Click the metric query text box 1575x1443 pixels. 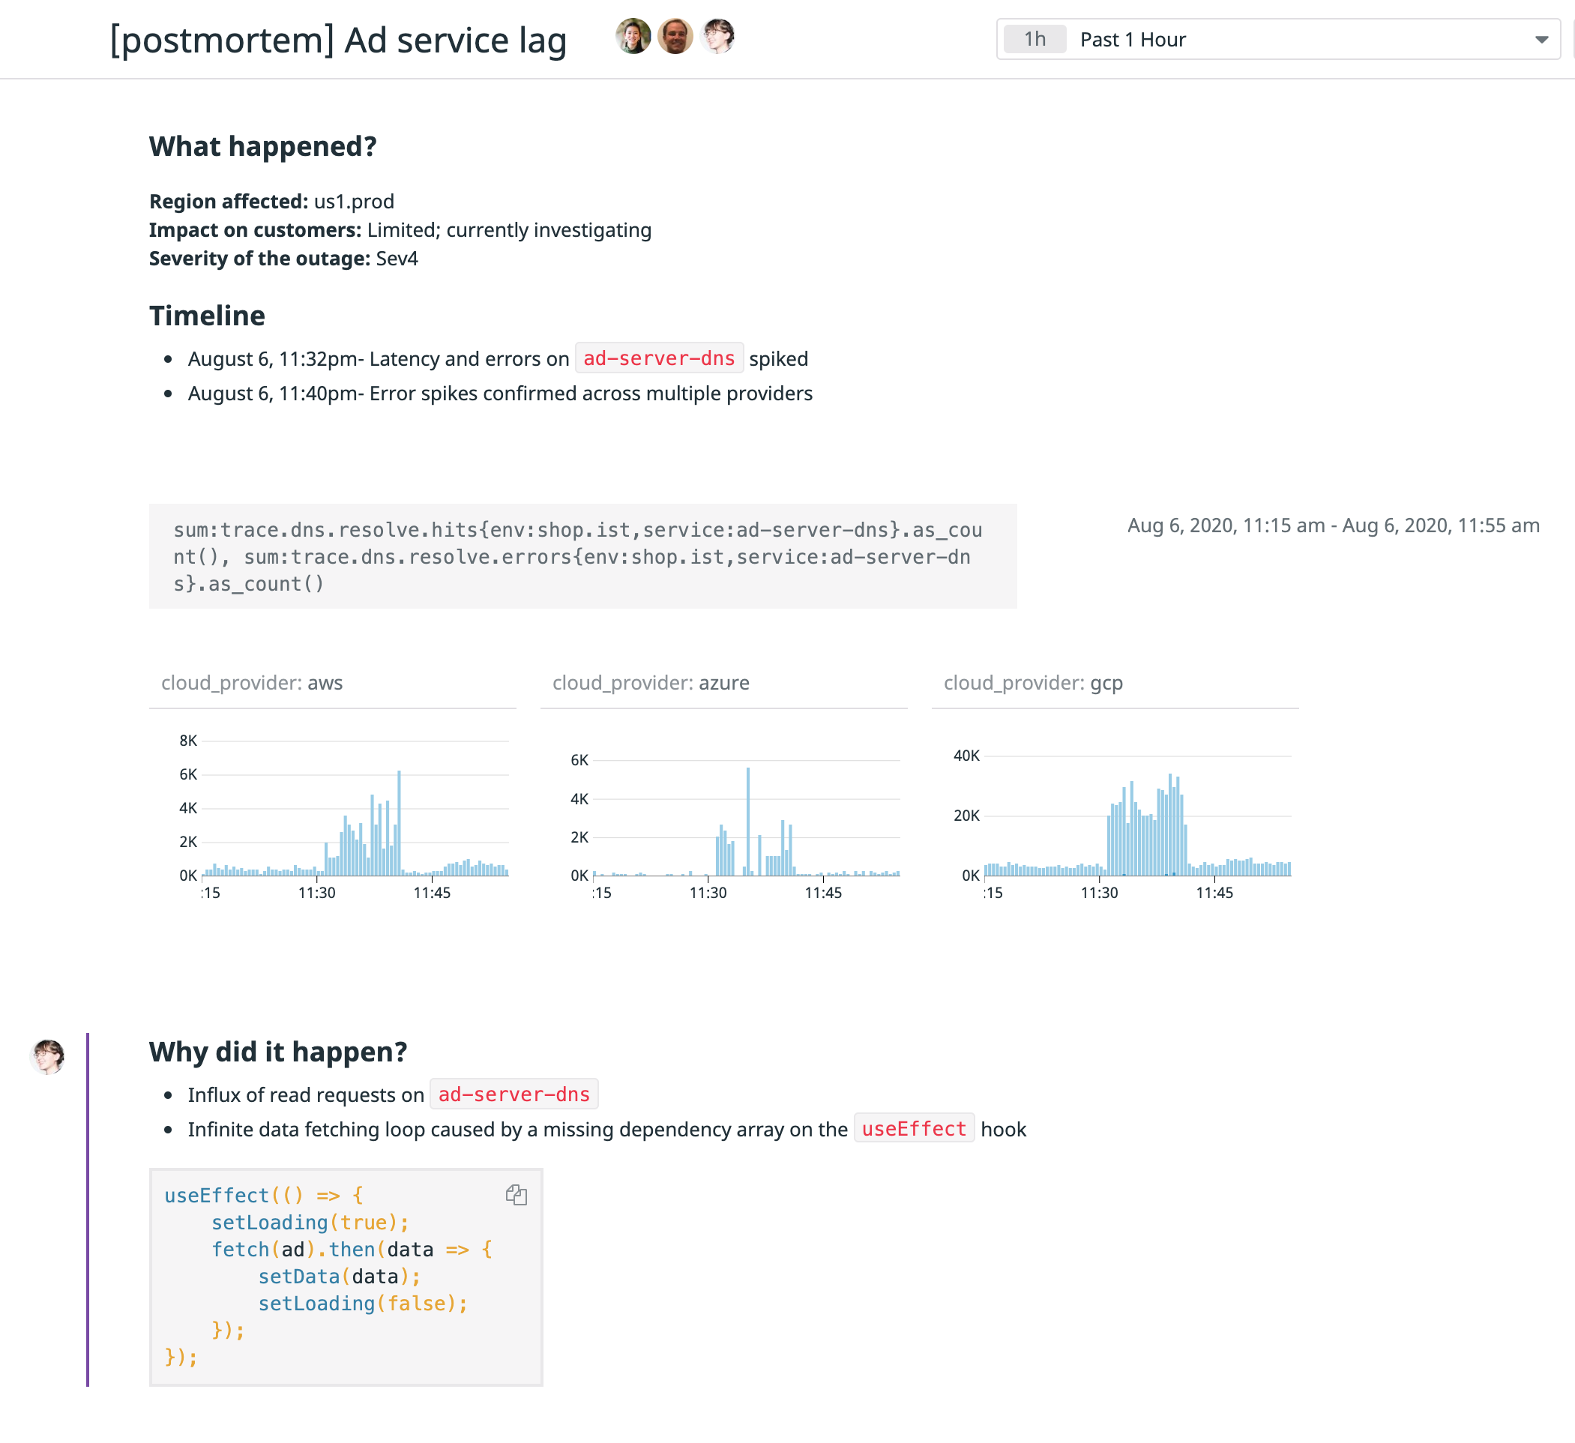tap(582, 556)
